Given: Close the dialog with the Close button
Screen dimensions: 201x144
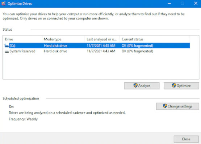Looking at the screenshot, I should pyautogui.click(x=186, y=139).
